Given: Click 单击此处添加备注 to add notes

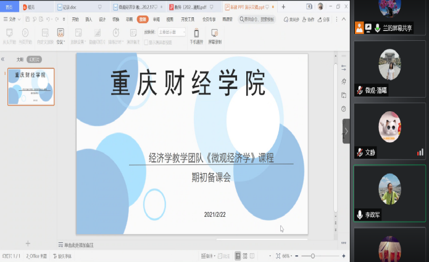Looking at the screenshot, I should (x=78, y=245).
